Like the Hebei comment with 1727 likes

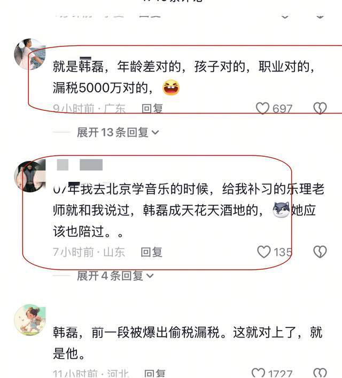click(259, 373)
